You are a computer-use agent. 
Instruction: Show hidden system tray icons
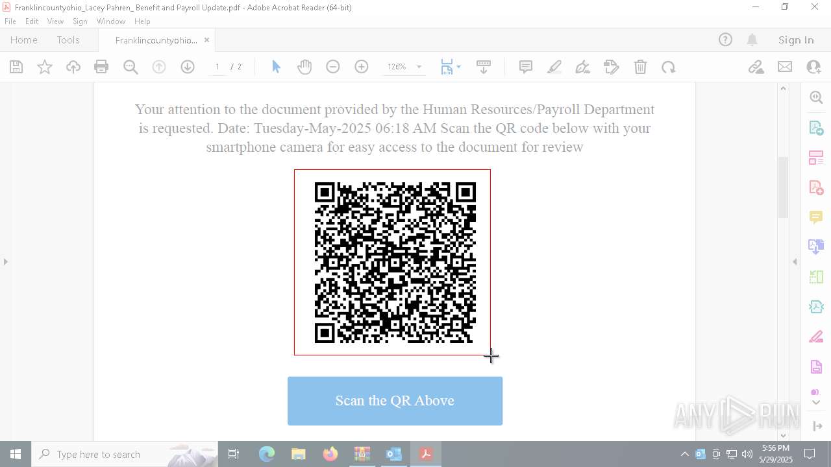coord(684,454)
